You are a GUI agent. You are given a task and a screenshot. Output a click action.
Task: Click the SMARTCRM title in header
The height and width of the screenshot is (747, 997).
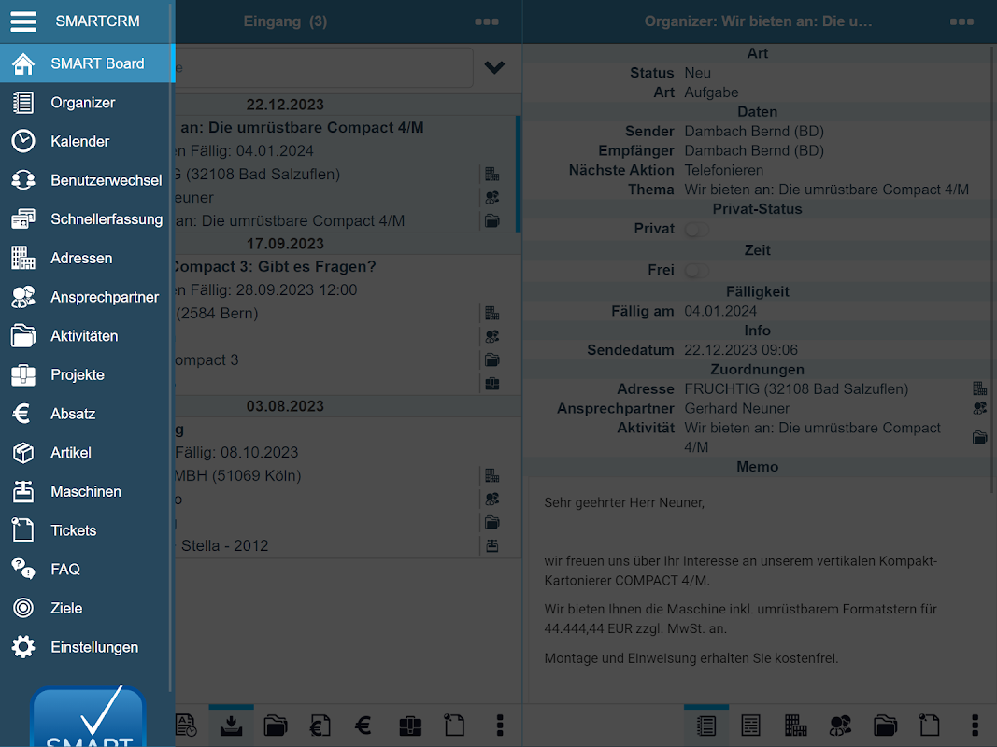pos(97,21)
